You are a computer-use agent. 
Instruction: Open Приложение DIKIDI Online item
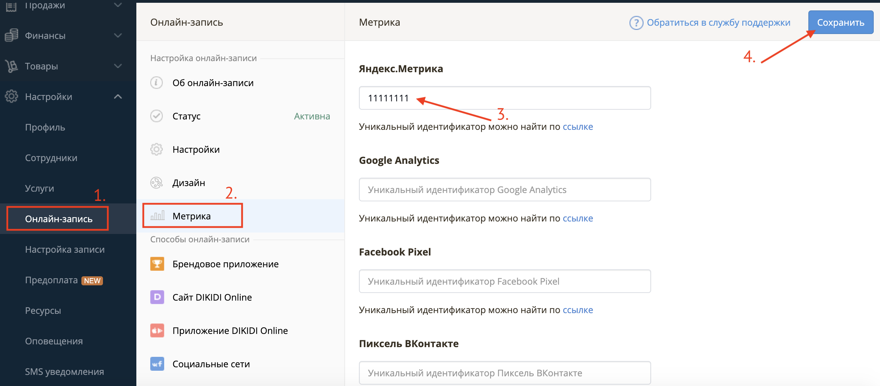230,331
